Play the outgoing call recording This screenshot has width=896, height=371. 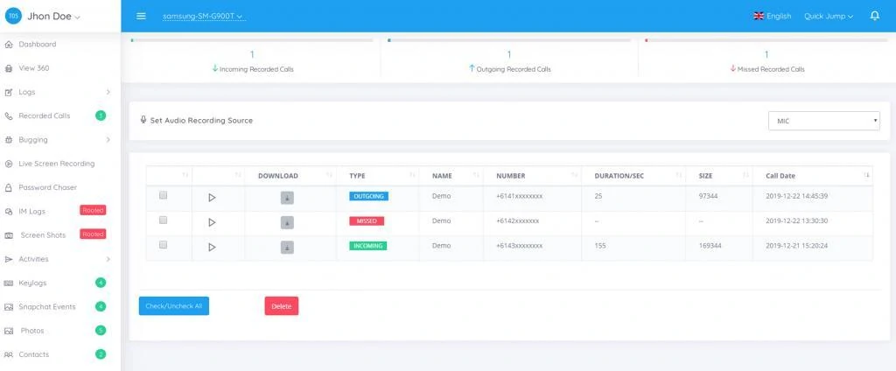212,198
